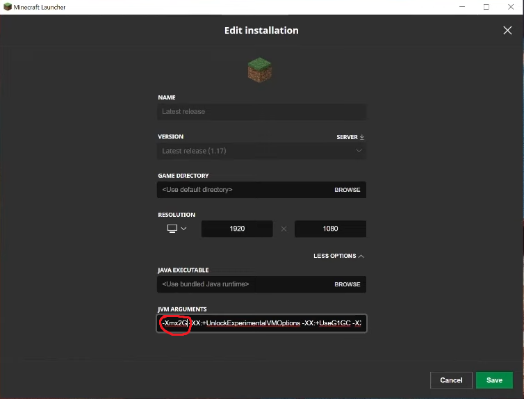Minimize the Minecraft Launcher window

(x=462, y=7)
